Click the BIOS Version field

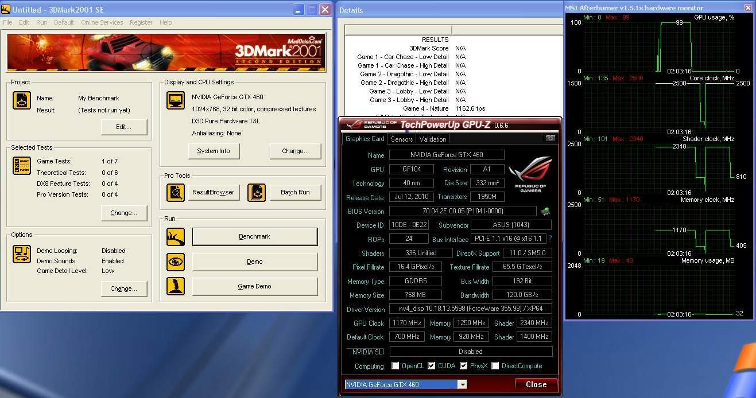(463, 211)
